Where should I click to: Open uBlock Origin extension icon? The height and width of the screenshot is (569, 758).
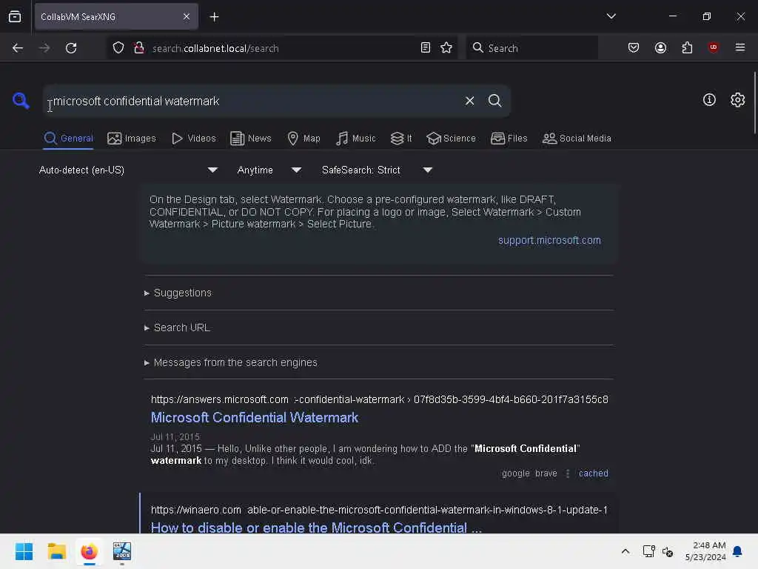pos(713,47)
